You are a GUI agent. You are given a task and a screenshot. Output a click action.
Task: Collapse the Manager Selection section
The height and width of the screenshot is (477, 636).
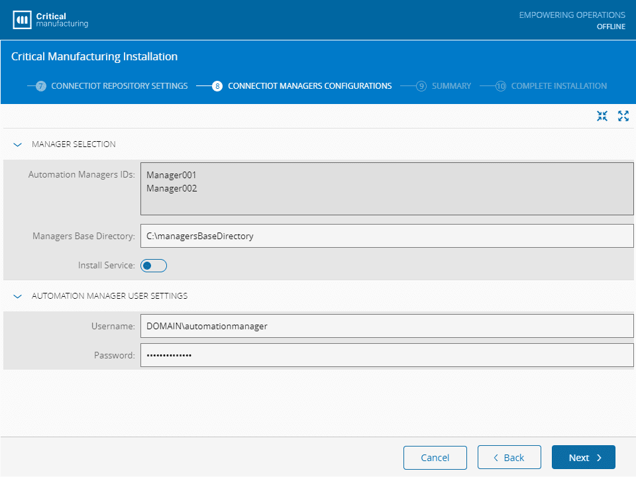18,144
